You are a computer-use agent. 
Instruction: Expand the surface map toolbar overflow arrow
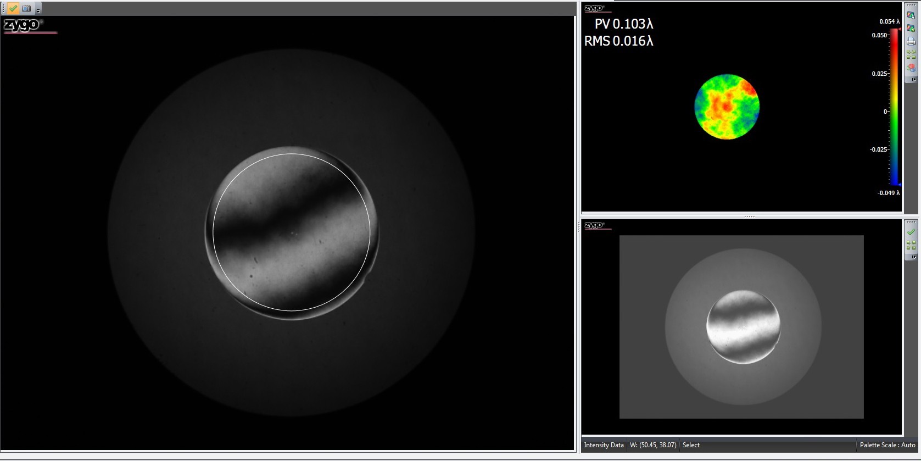913,80
